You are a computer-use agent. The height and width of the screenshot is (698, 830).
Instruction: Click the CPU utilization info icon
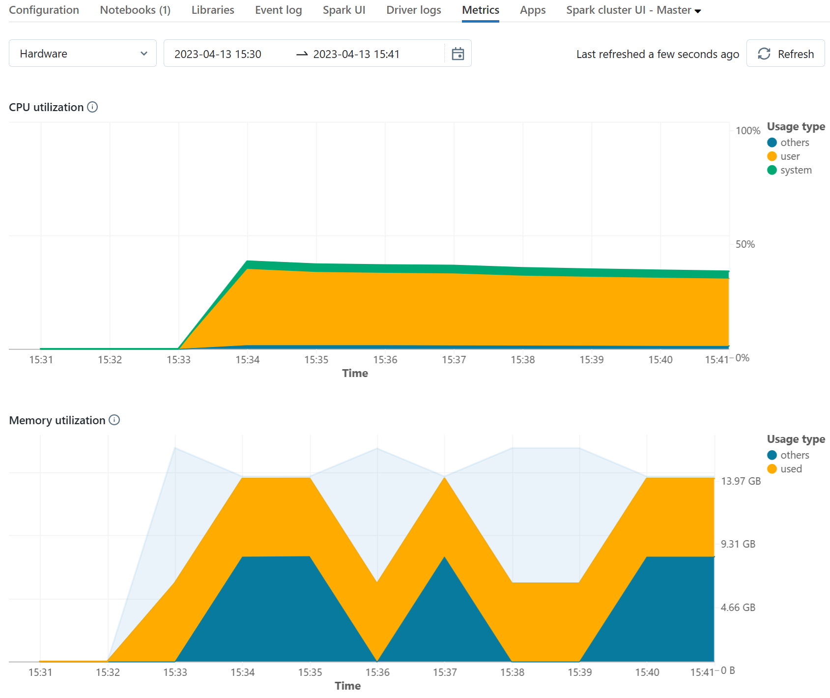pos(93,107)
